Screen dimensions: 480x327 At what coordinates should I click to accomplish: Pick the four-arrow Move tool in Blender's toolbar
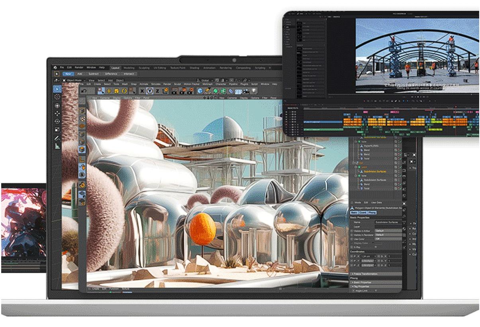click(57, 113)
